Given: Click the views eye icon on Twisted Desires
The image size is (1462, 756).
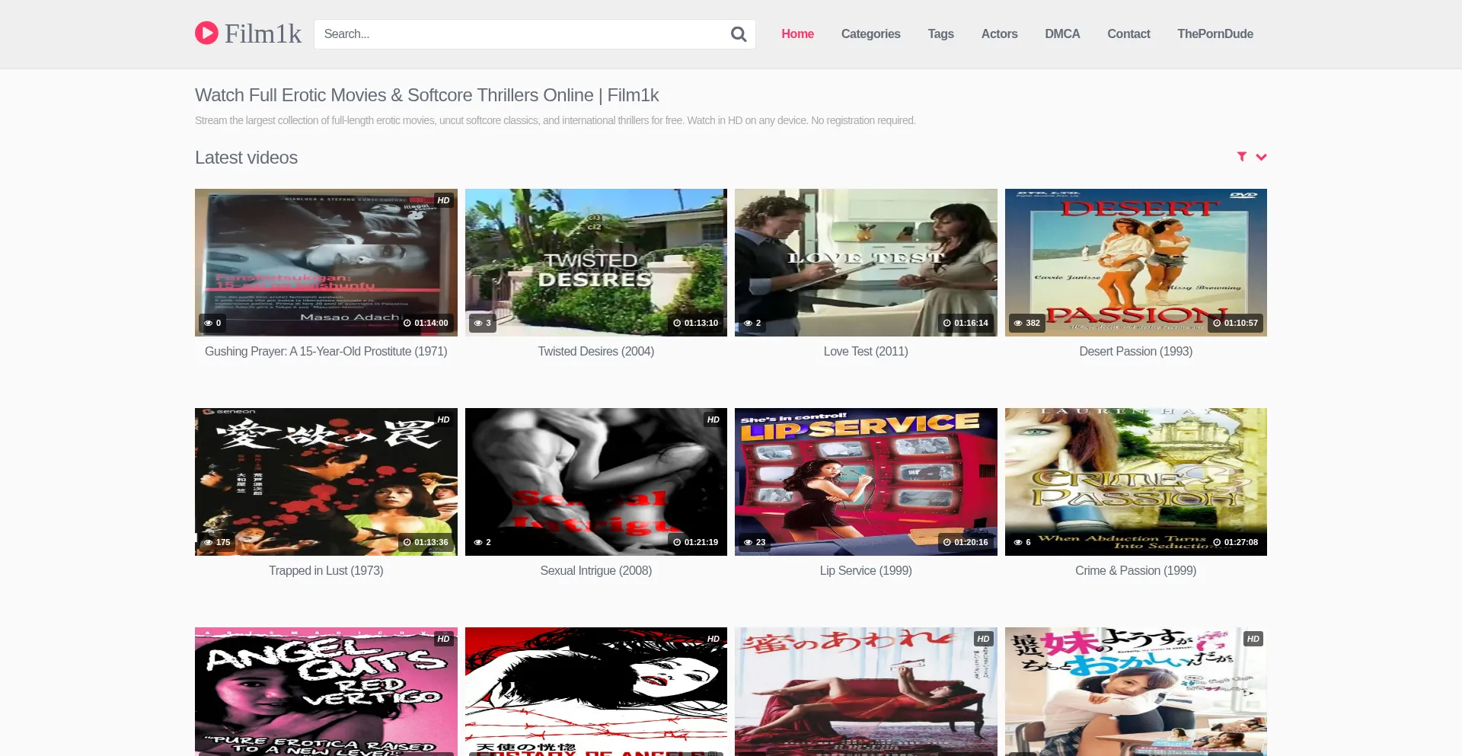Looking at the screenshot, I should pos(478,323).
